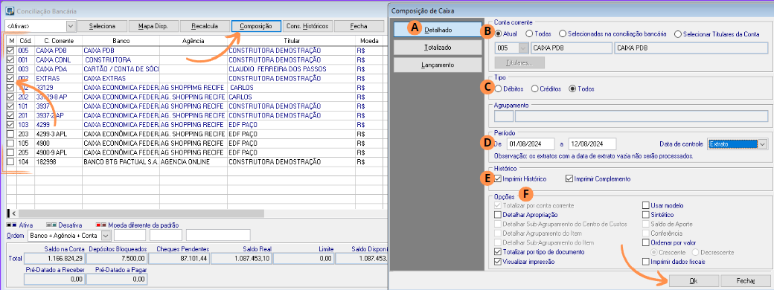774x290 pixels.
Task: Sort by the Banco column header
Action: [x=121, y=41]
